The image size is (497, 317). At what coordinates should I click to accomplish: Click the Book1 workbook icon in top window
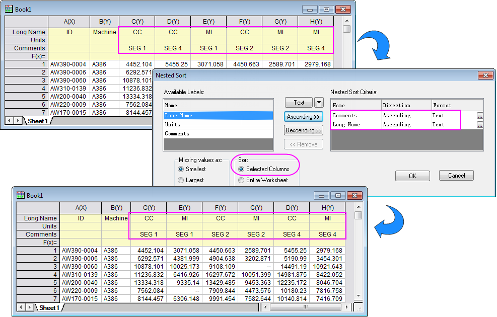(x=9, y=9)
